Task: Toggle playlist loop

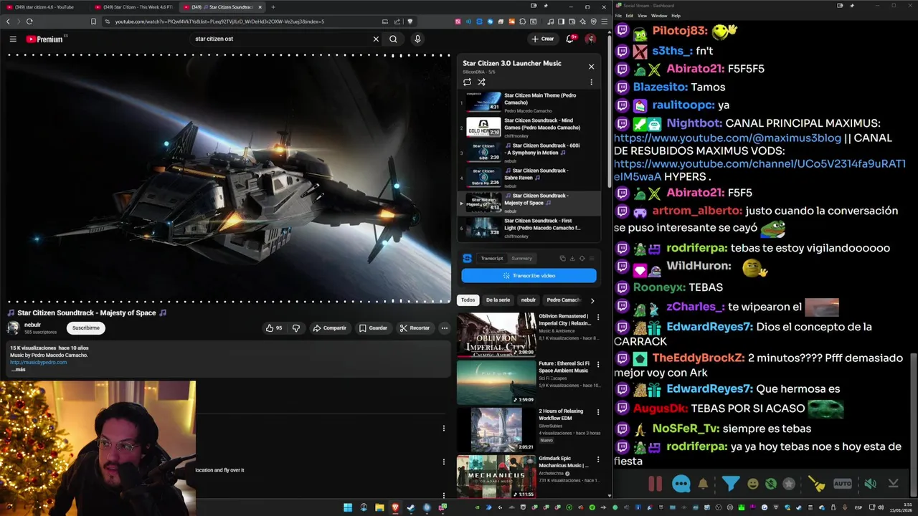Action: [x=467, y=82]
